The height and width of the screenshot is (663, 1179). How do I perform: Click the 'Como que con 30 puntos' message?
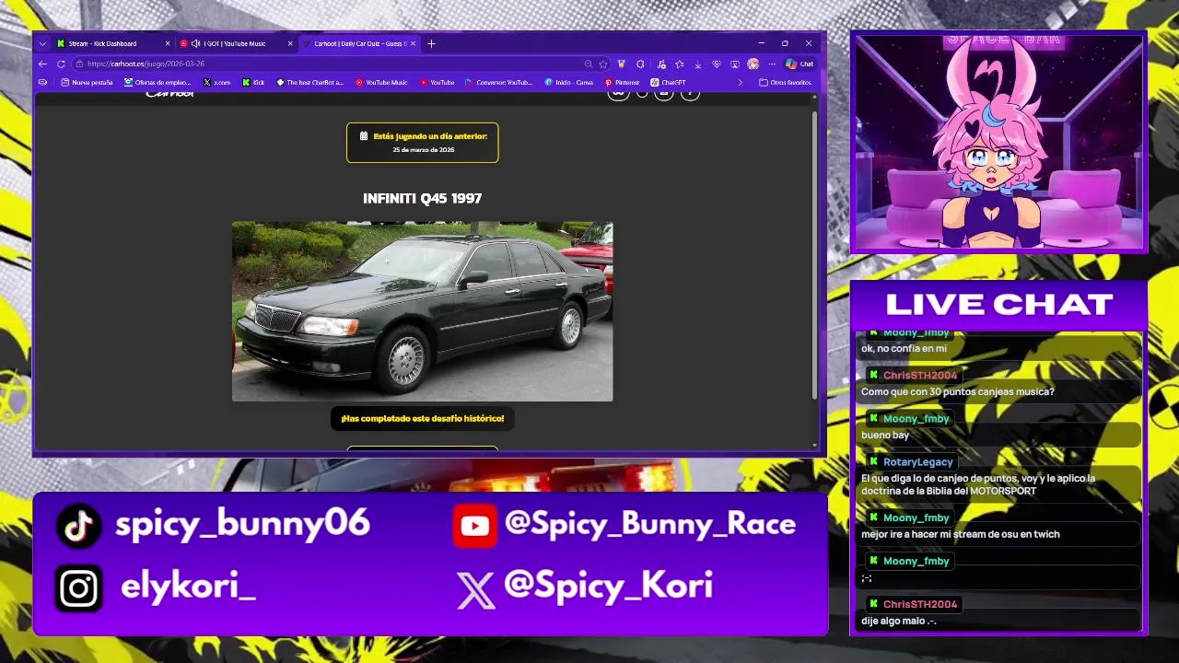pos(958,392)
